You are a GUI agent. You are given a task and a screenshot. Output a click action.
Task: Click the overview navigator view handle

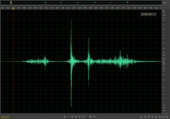11,3
